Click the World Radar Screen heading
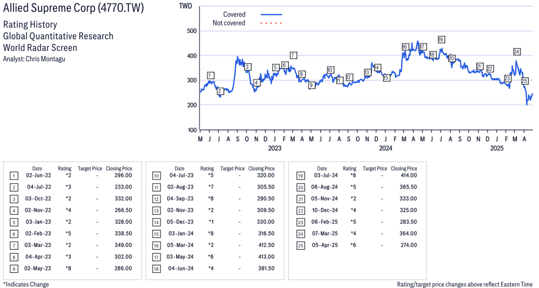Image resolution: width=539 pixels, height=288 pixels. coord(40,47)
